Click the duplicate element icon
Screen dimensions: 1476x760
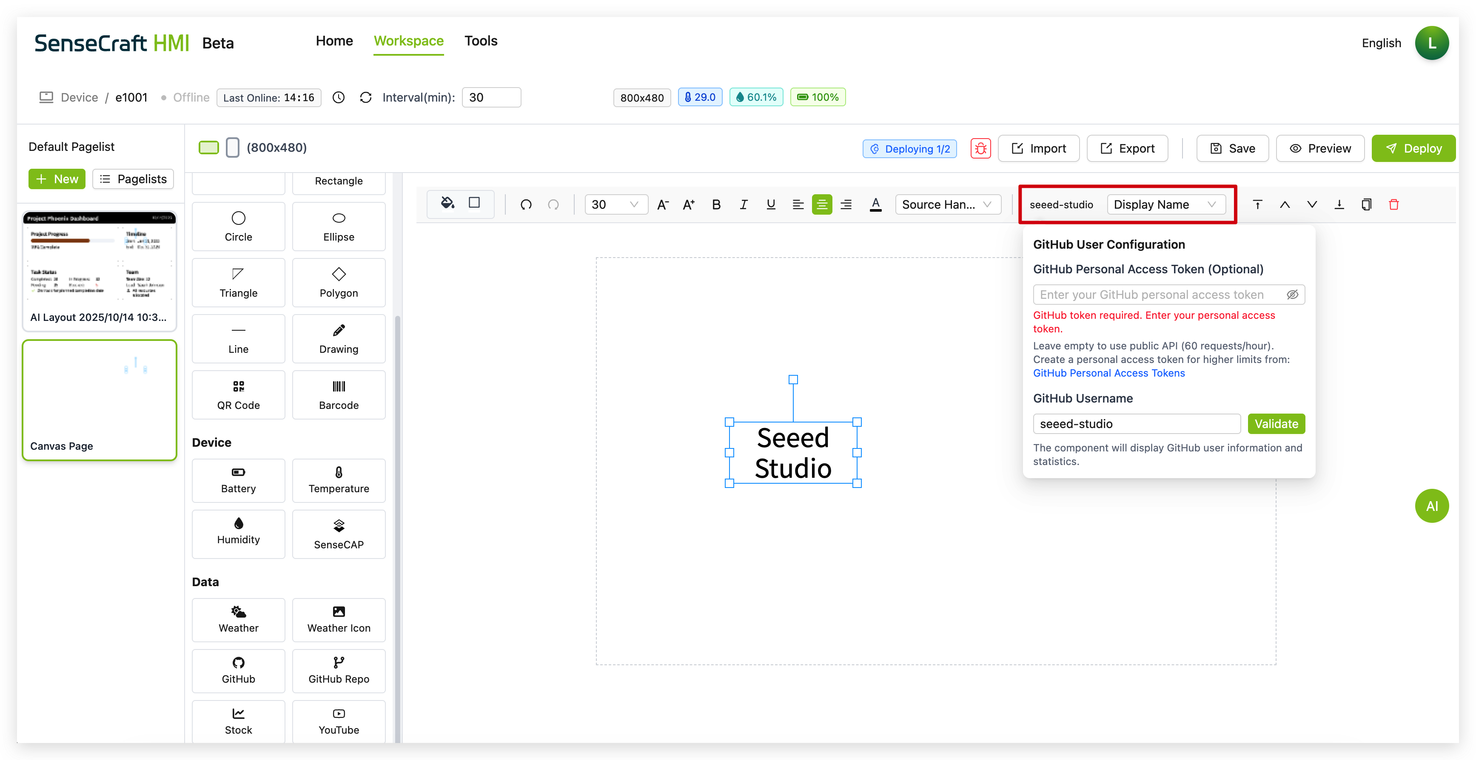click(1366, 204)
